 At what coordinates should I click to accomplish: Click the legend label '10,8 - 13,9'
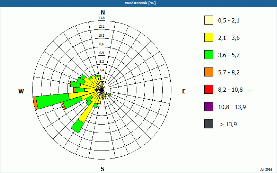click(232, 107)
